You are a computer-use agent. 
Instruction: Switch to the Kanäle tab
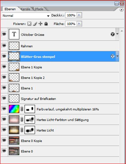[25, 9]
